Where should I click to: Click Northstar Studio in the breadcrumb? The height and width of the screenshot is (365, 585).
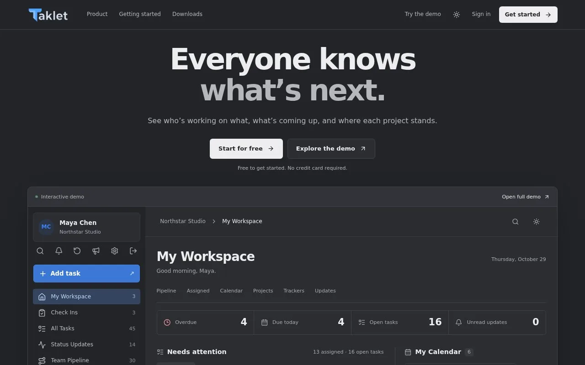click(183, 221)
